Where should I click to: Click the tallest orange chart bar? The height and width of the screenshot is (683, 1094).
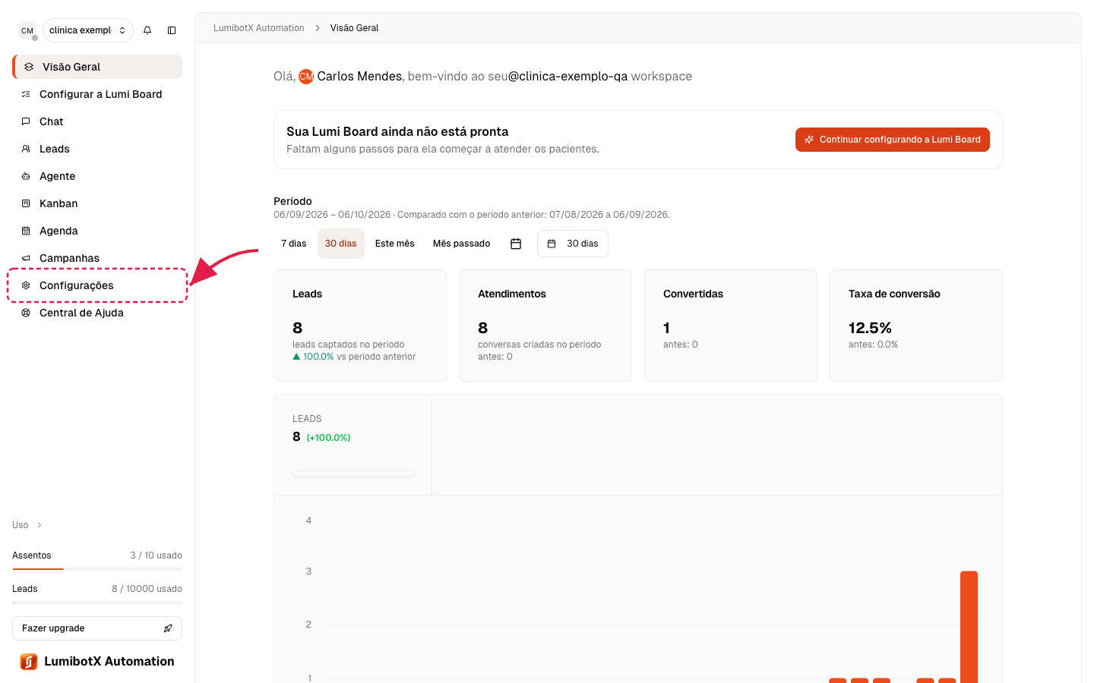point(969,627)
